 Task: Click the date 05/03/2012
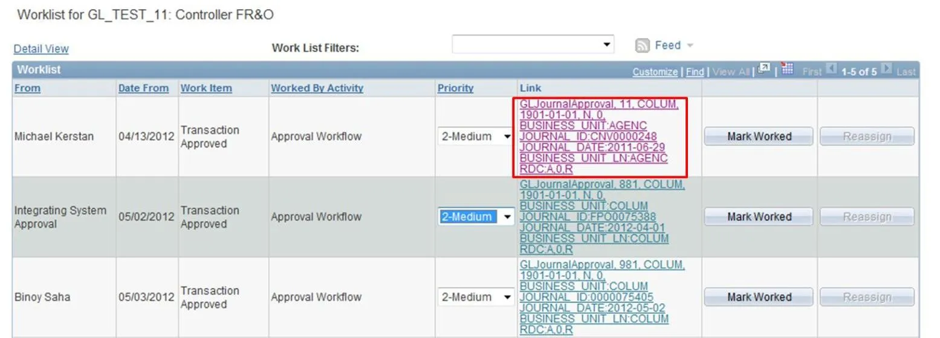[146, 297]
